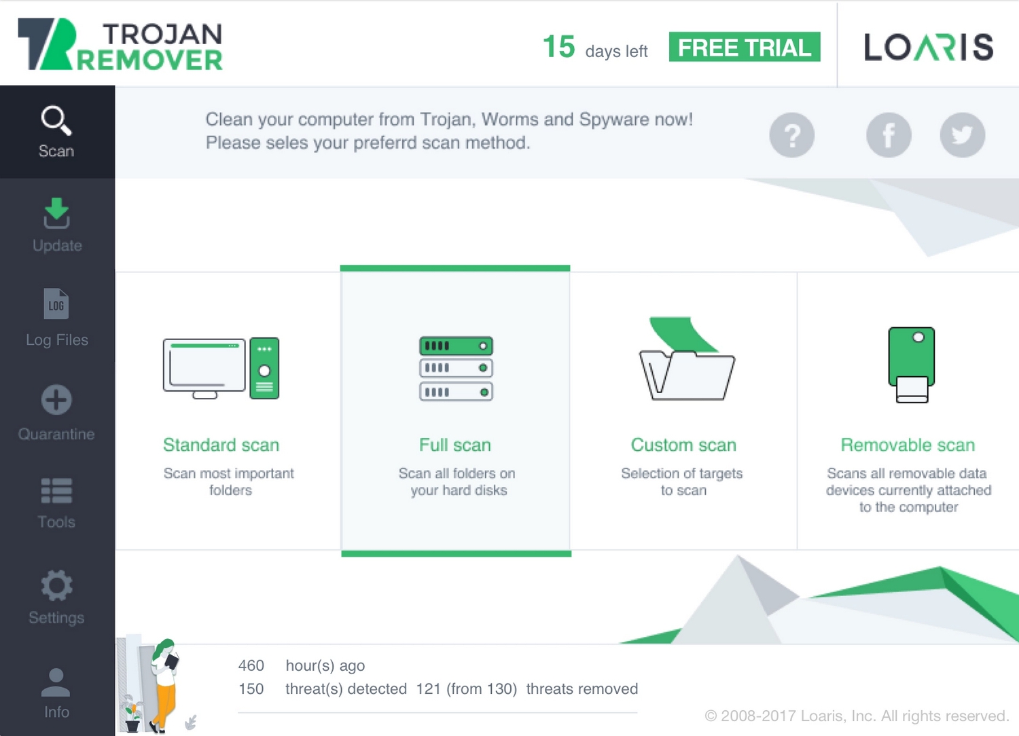Image resolution: width=1019 pixels, height=736 pixels.
Task: Select the Standard scan title
Action: 221,445
